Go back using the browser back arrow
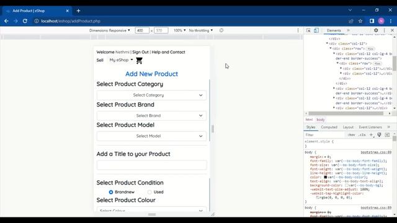 [x=6, y=21]
